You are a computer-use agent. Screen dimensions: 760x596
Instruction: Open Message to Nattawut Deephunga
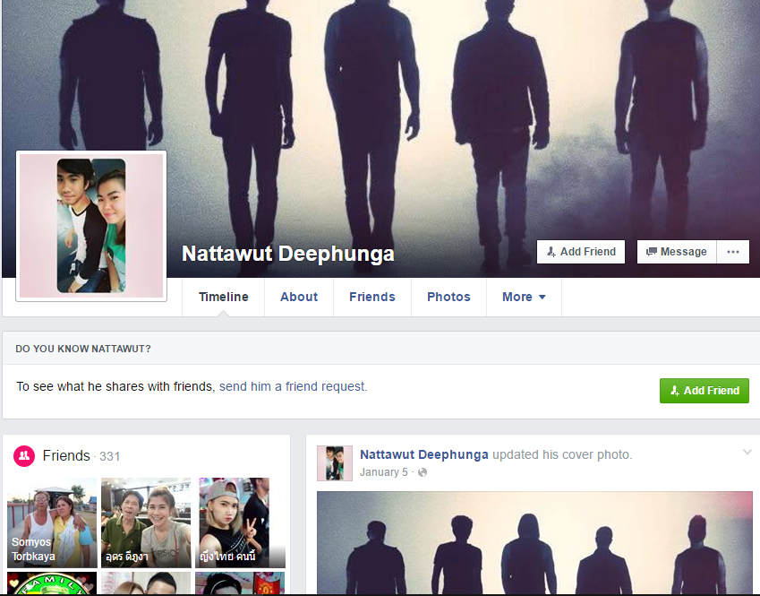pyautogui.click(x=677, y=252)
